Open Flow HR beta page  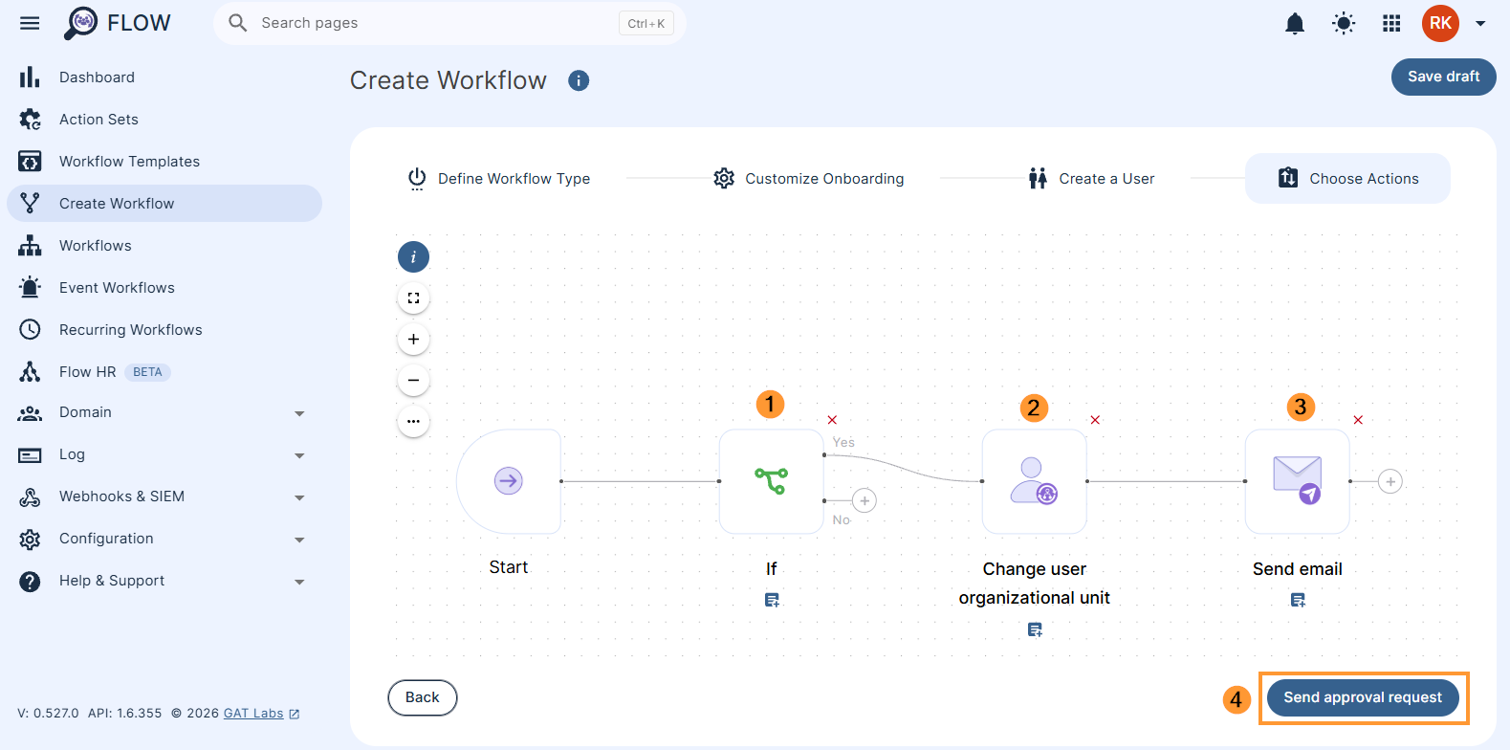164,372
